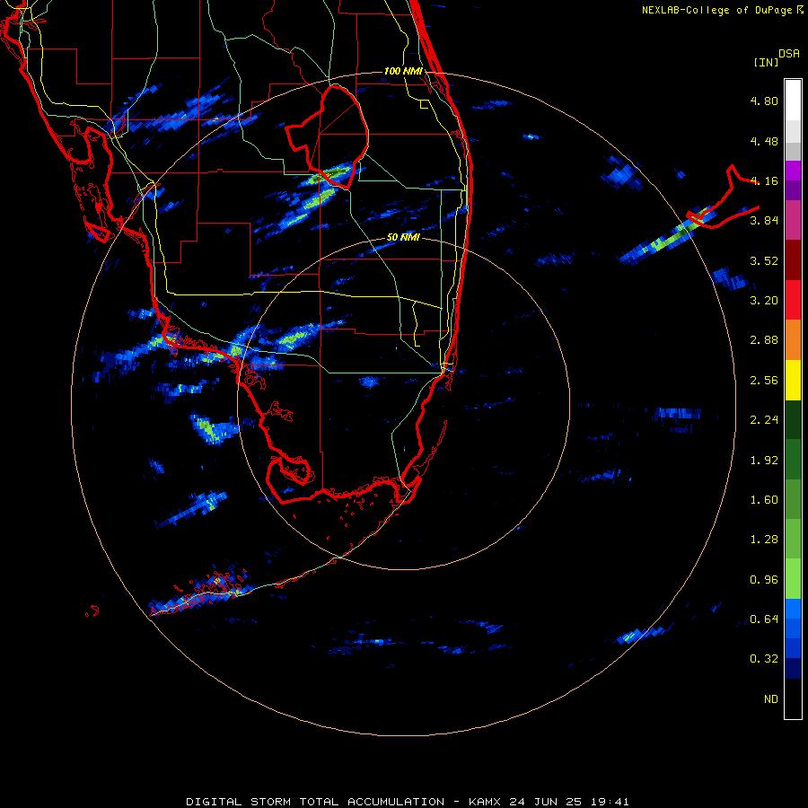
Task: Select the bright red legend swatch near 3.20
Action: click(793, 300)
